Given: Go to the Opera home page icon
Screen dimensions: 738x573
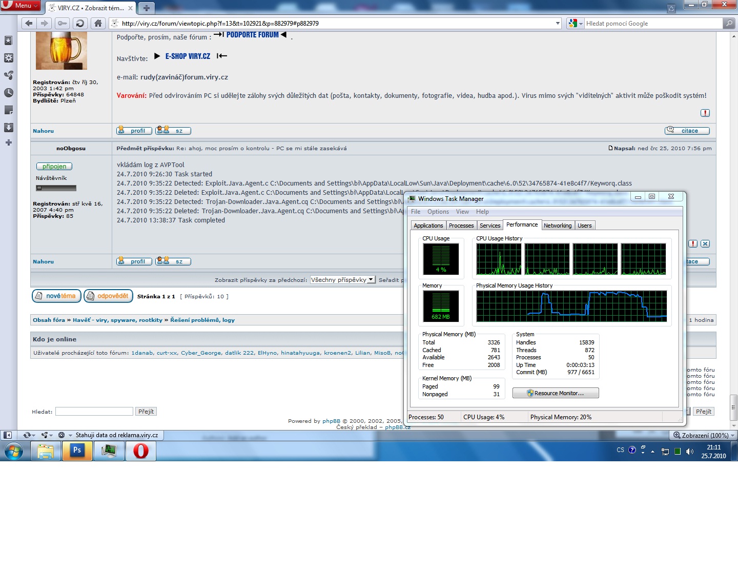Looking at the screenshot, I should [98, 23].
